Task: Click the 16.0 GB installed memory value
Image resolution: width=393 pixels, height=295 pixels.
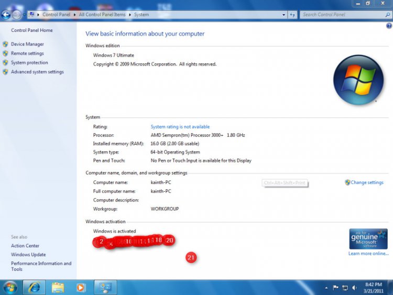Action: tap(175, 144)
